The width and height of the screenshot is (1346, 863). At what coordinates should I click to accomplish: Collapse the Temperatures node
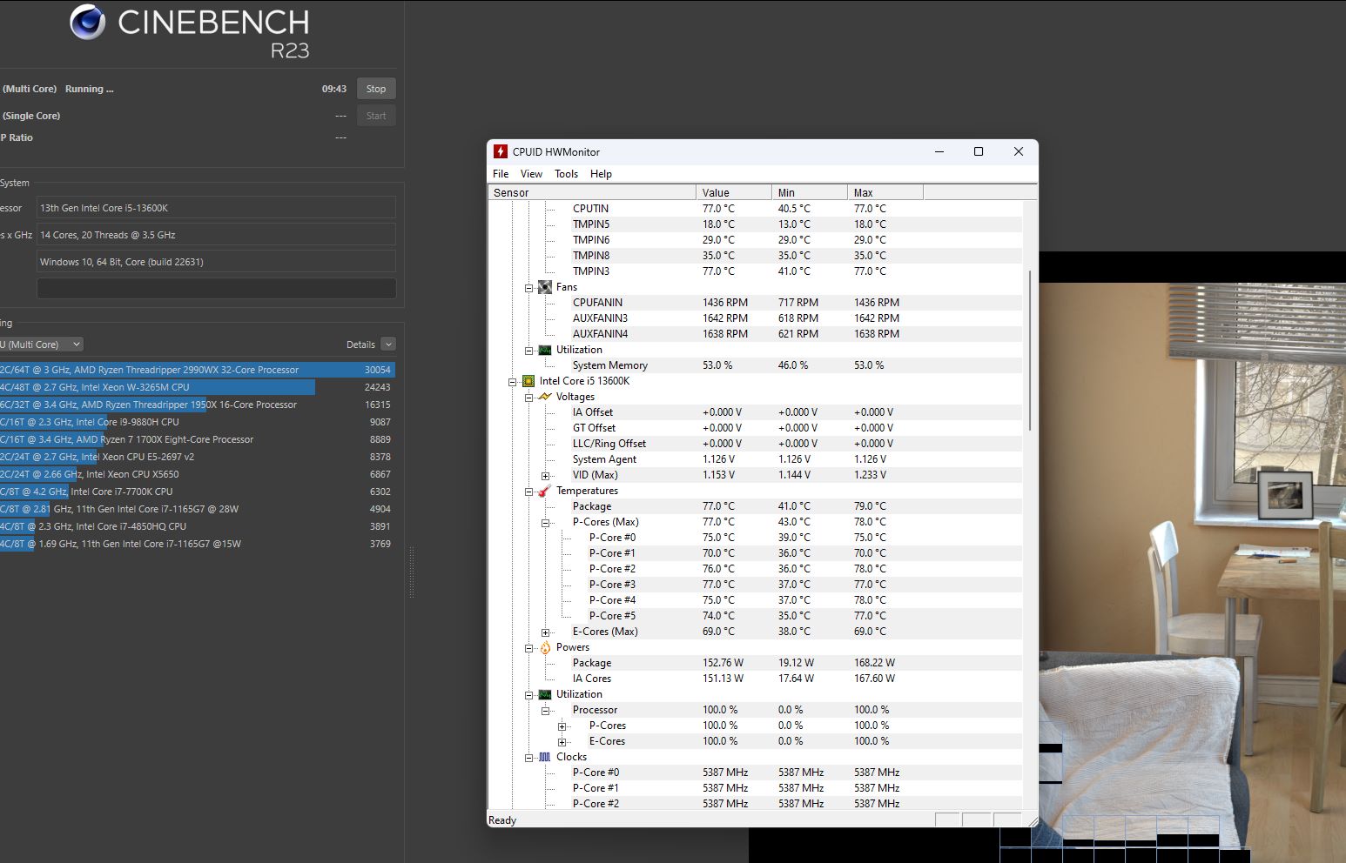[528, 492]
